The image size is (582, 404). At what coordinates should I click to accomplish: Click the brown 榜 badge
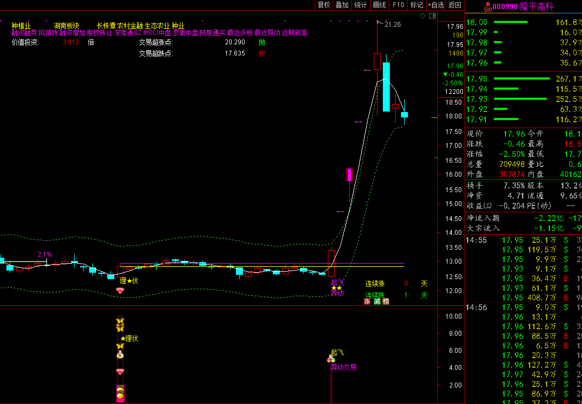tap(386, 301)
